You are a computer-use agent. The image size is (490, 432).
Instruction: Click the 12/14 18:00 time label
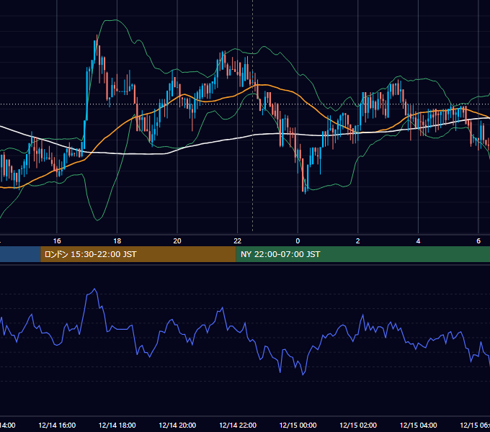pyautogui.click(x=117, y=425)
